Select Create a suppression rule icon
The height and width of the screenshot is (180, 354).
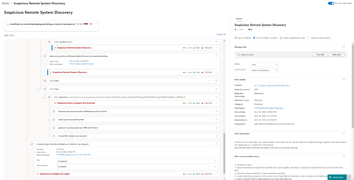tap(280, 38)
